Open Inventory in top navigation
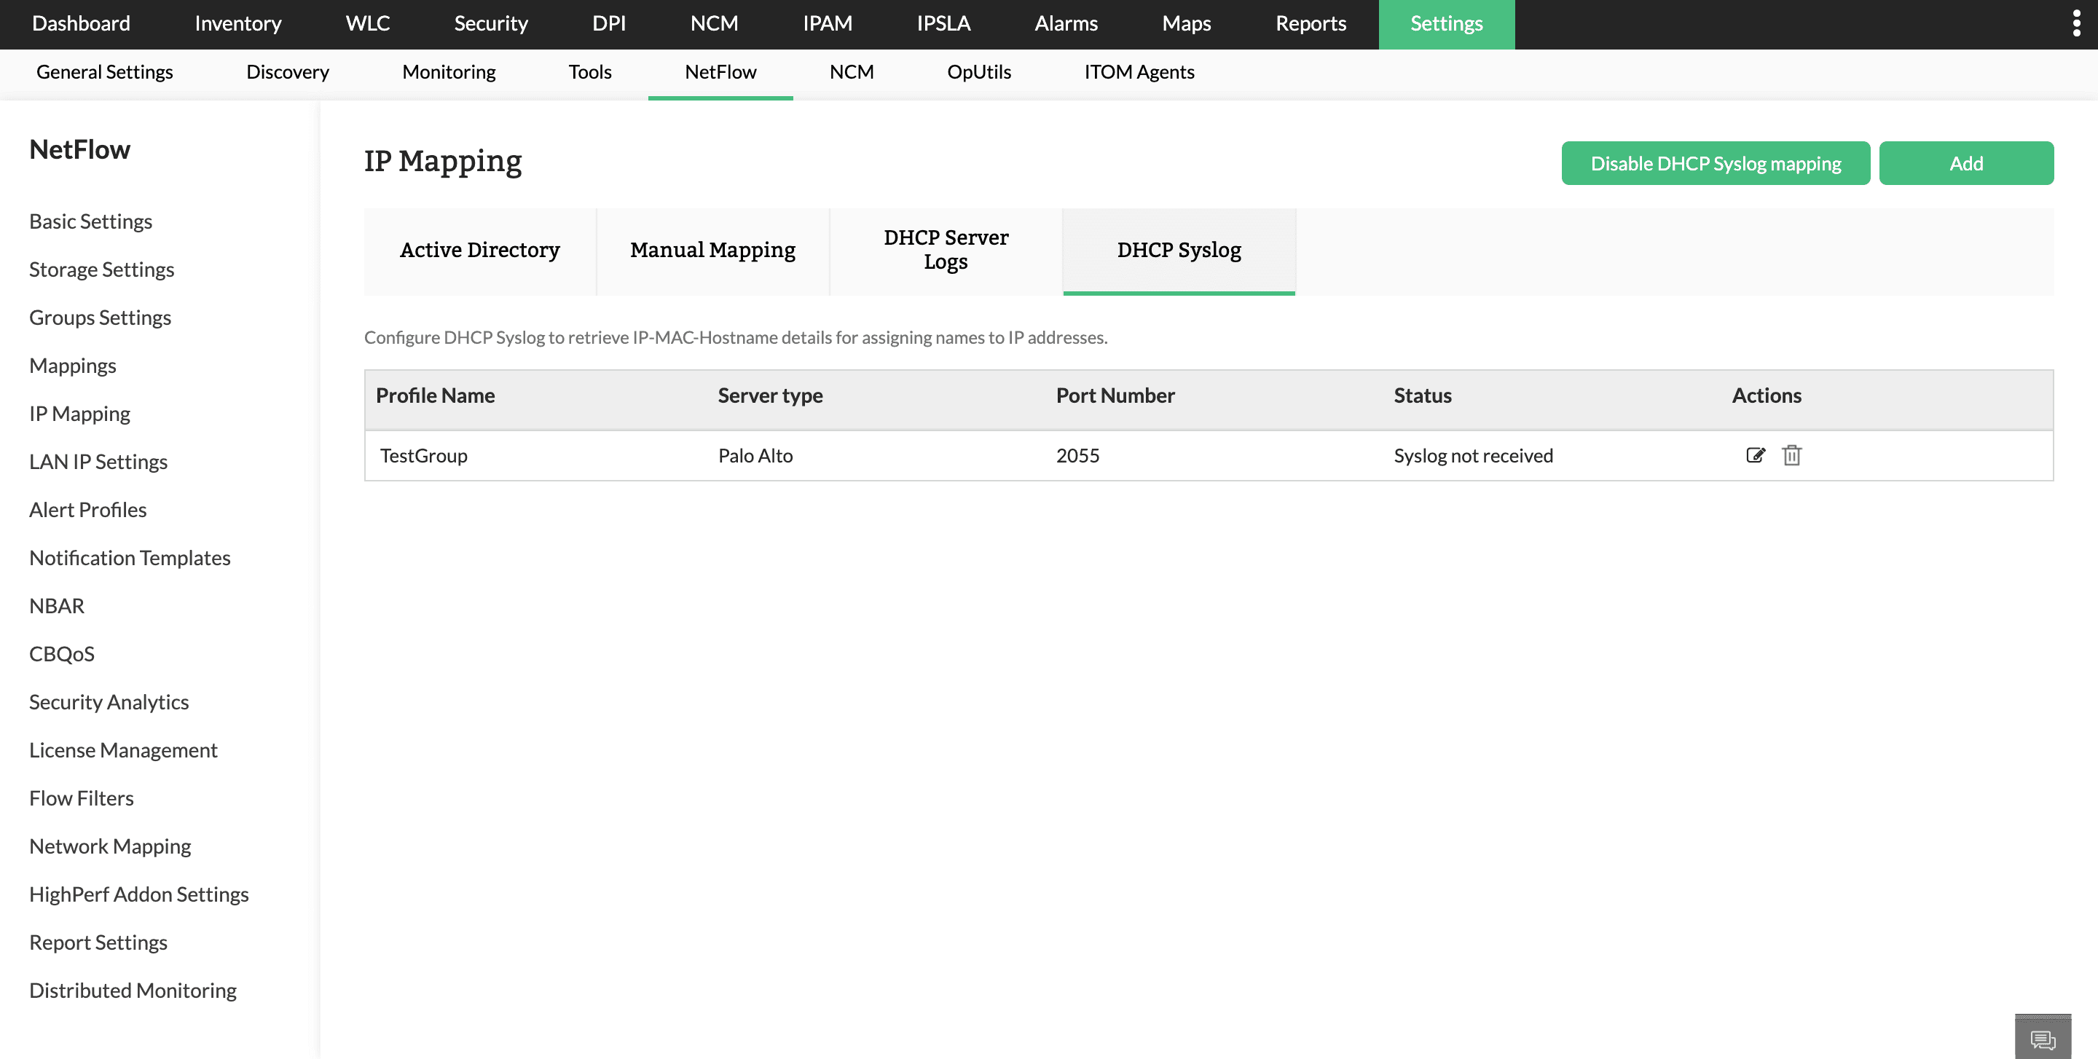The height and width of the screenshot is (1059, 2098). coord(237,23)
